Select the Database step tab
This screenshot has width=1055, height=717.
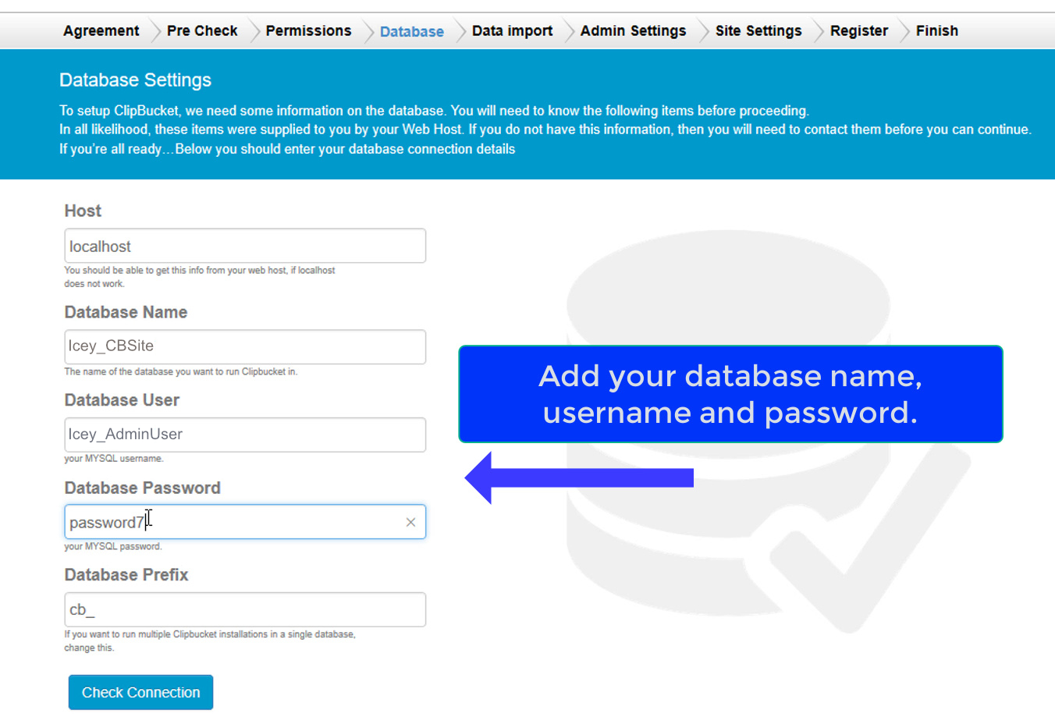click(412, 32)
